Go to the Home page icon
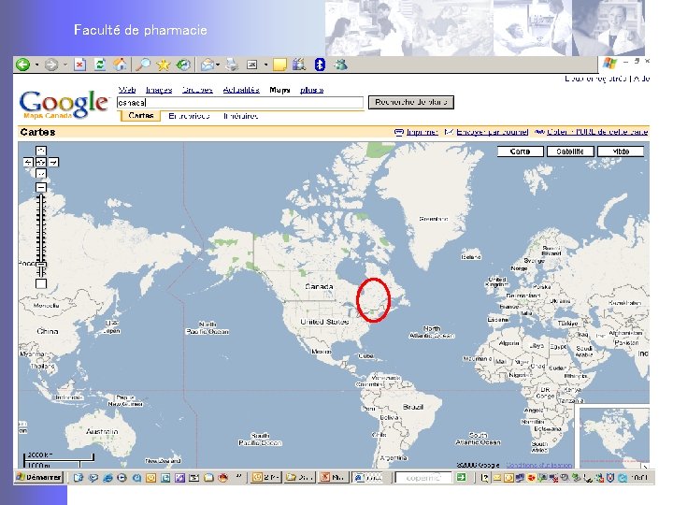673x505 pixels. 121,65
